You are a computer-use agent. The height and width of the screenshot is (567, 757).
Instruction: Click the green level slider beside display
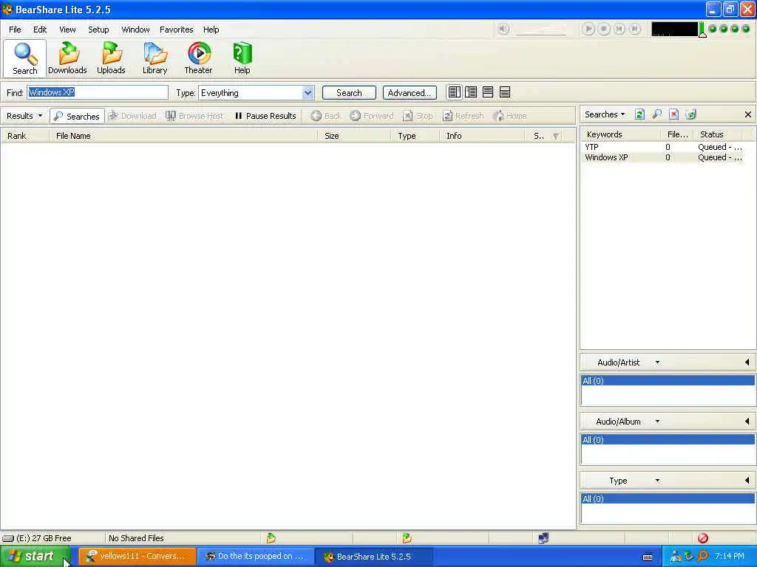click(x=702, y=30)
